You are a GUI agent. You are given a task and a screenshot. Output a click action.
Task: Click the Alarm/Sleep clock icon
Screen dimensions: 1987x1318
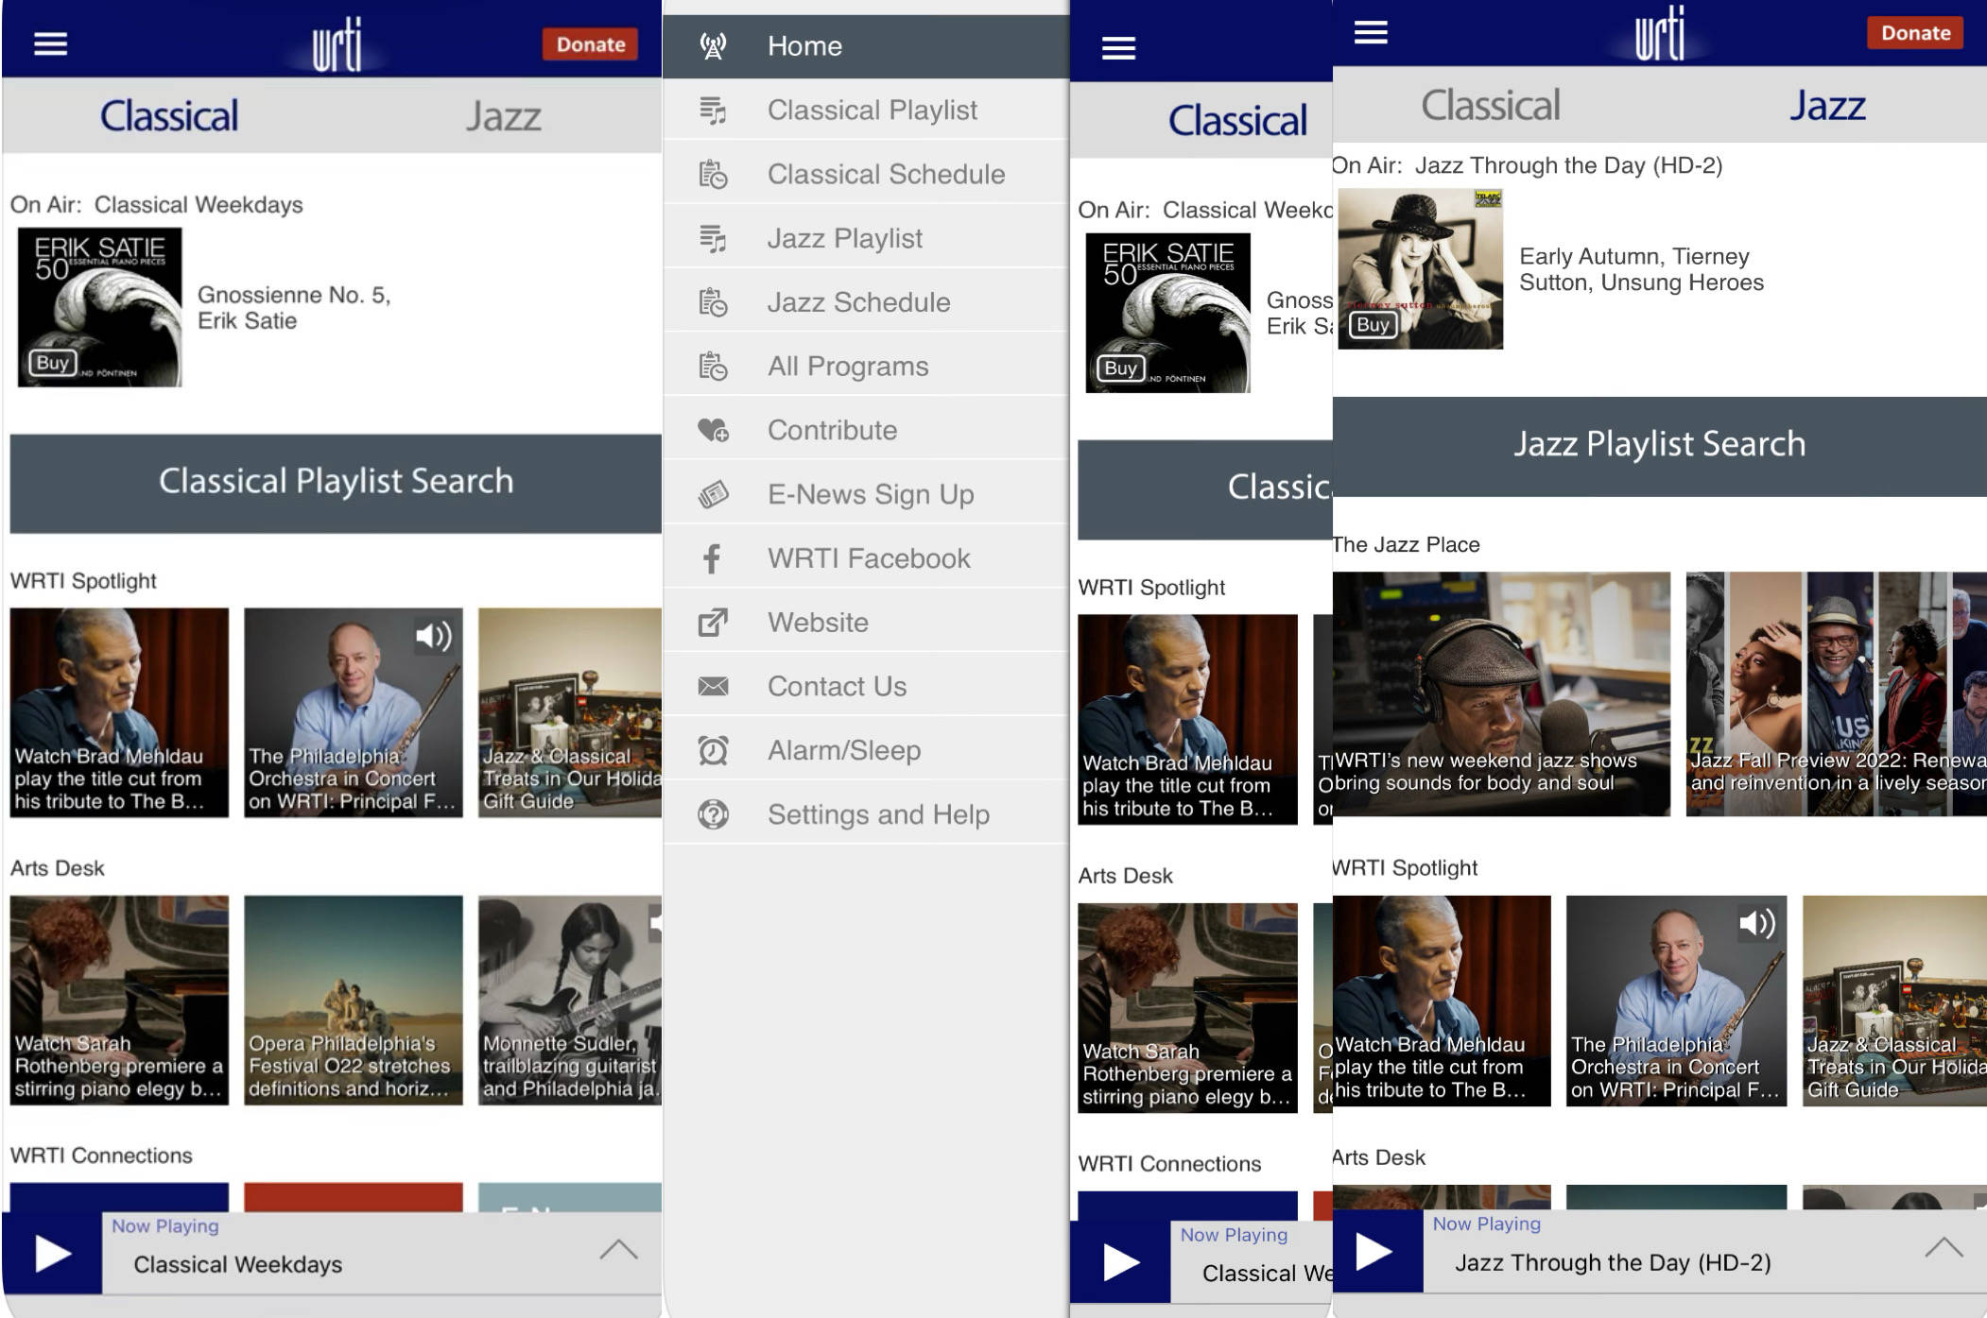[713, 748]
